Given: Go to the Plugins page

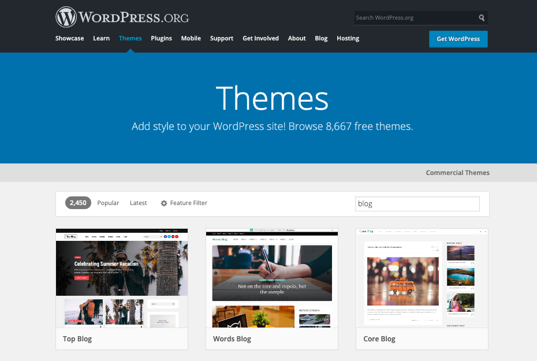Looking at the screenshot, I should [x=161, y=39].
